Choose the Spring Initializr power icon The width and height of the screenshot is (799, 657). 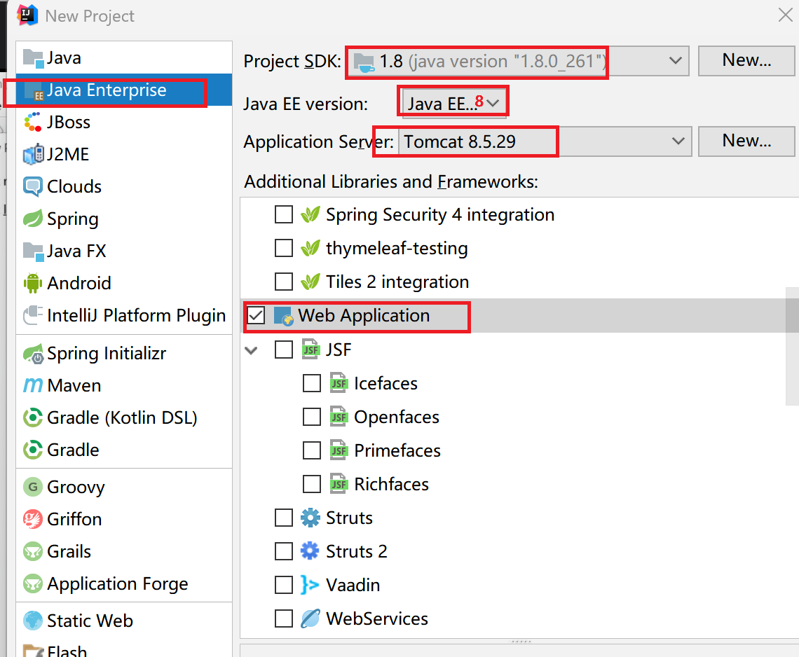(34, 354)
